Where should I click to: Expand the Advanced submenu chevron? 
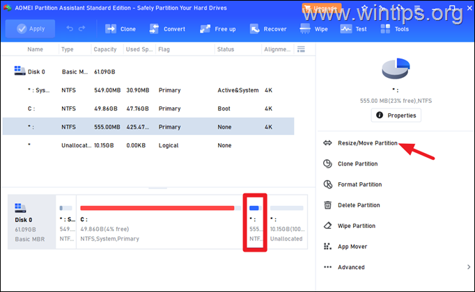(x=469, y=267)
